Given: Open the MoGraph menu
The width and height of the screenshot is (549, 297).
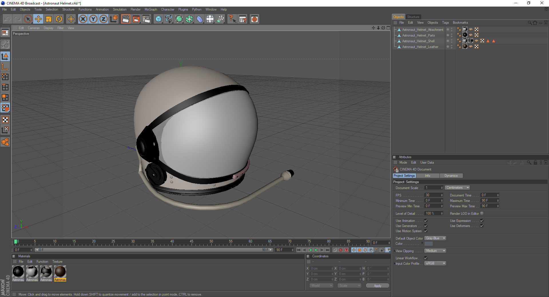Looking at the screenshot, I should pyautogui.click(x=151, y=9).
